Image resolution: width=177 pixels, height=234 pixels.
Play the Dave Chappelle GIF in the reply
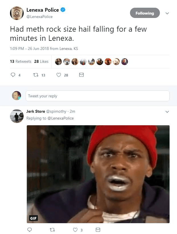[x=97, y=171]
